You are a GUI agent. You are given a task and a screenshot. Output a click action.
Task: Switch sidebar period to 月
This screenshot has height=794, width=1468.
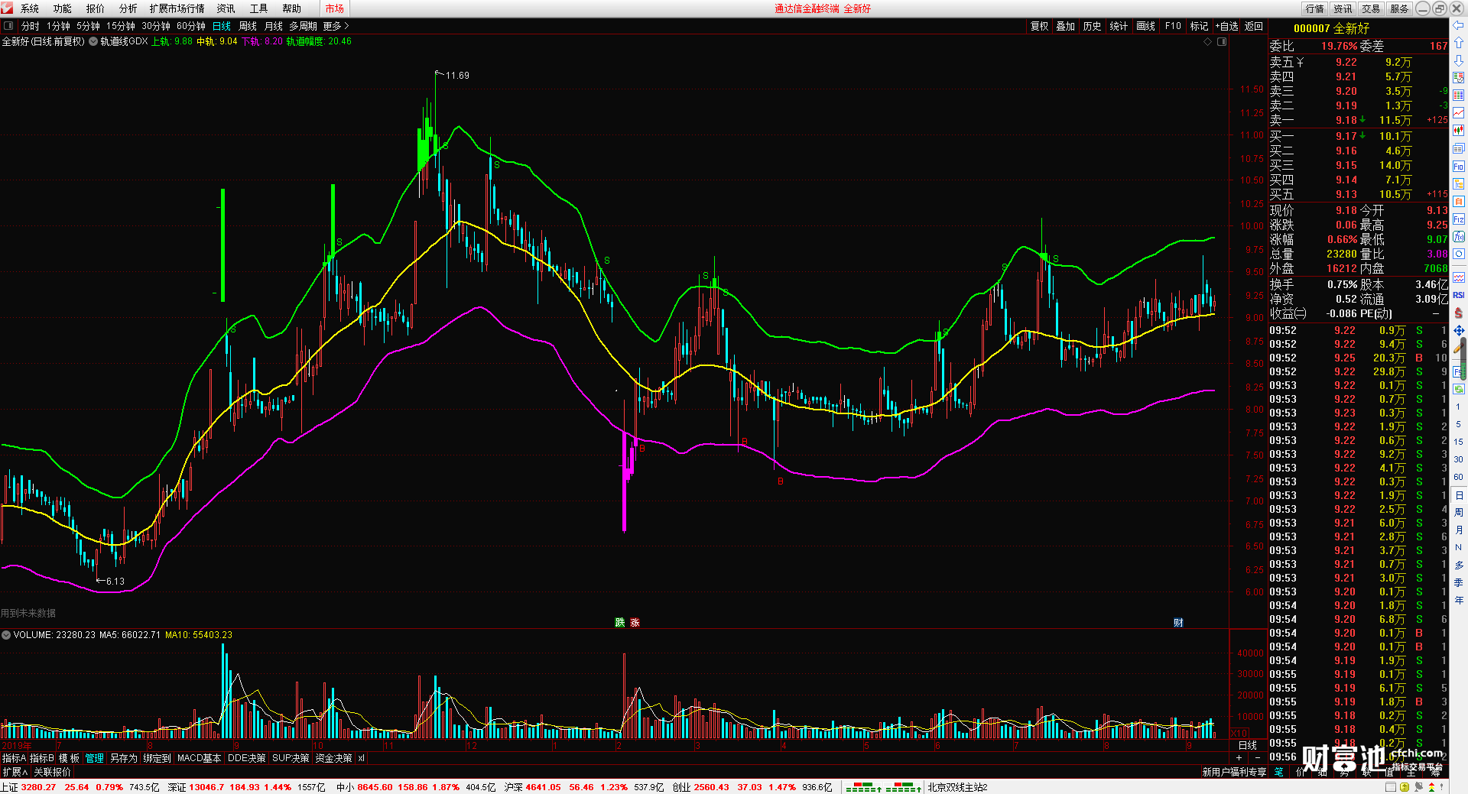[x=1459, y=530]
